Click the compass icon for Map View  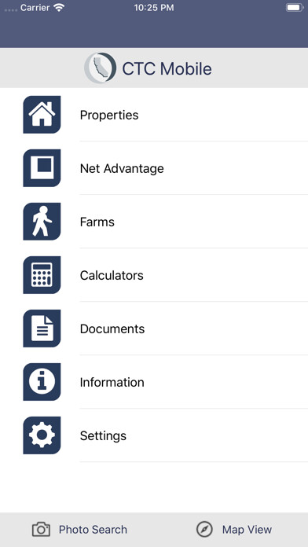click(204, 529)
